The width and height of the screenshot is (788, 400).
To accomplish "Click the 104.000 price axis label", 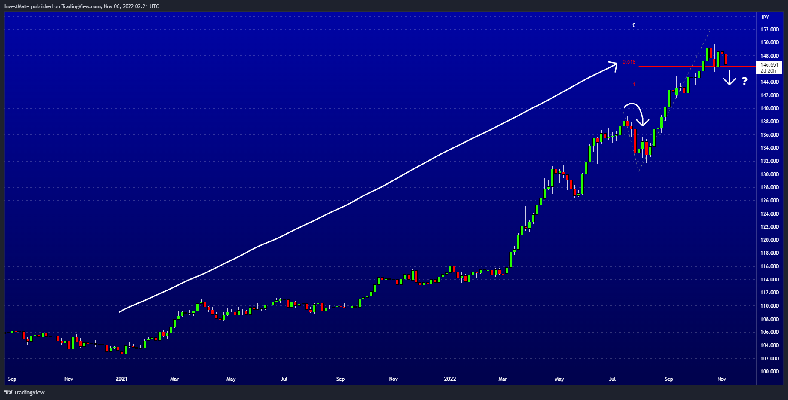I will (x=770, y=345).
